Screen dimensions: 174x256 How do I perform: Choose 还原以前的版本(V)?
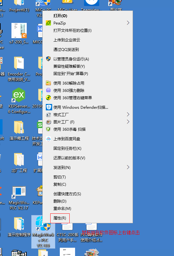click(69, 158)
